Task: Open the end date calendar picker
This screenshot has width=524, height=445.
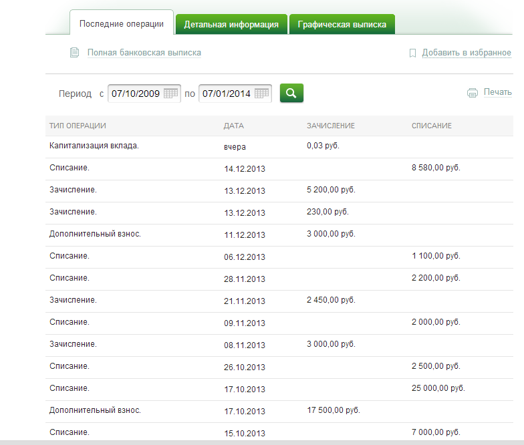Action: 261,94
